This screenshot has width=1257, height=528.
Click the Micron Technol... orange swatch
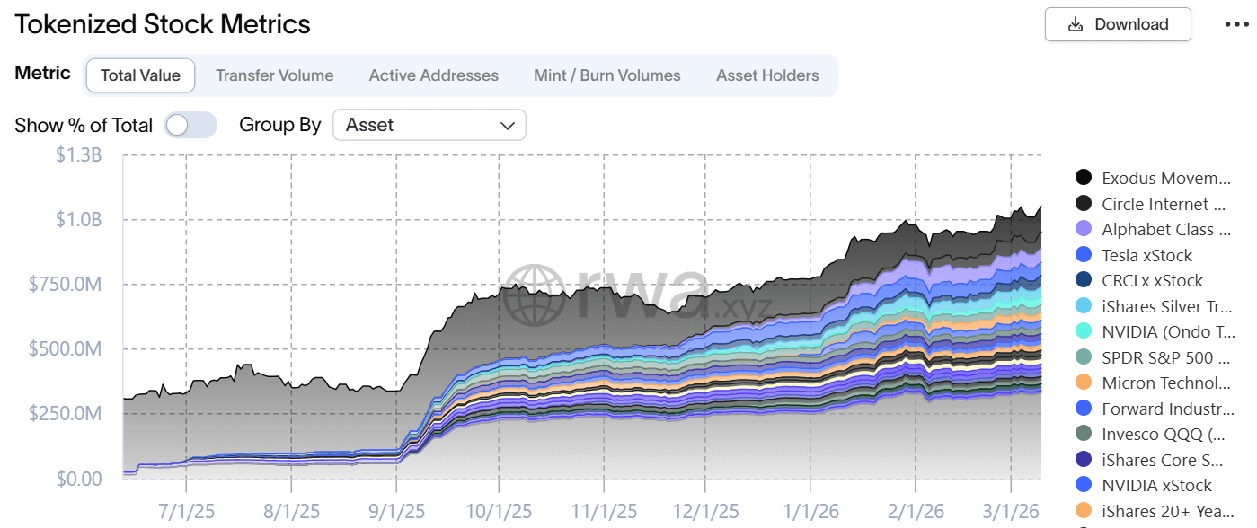[1084, 383]
